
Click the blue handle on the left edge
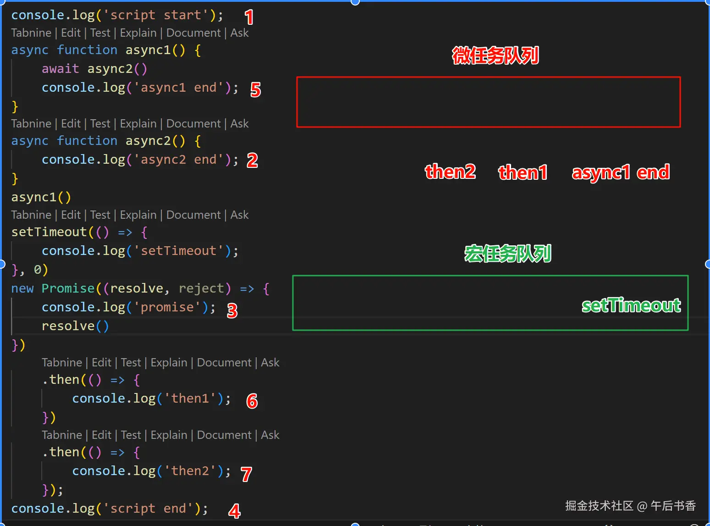(2, 264)
